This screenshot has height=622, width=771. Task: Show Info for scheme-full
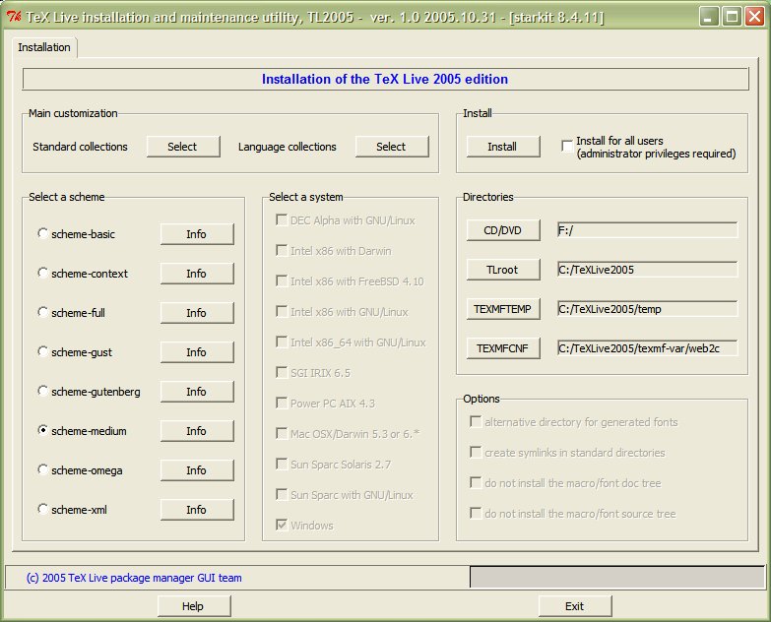pos(197,313)
